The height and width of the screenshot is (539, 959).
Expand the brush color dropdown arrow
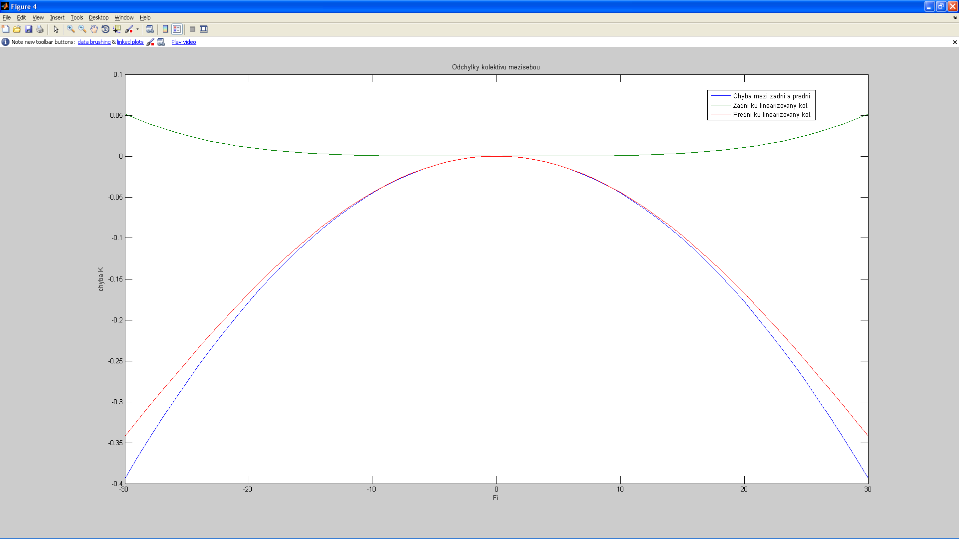point(137,29)
